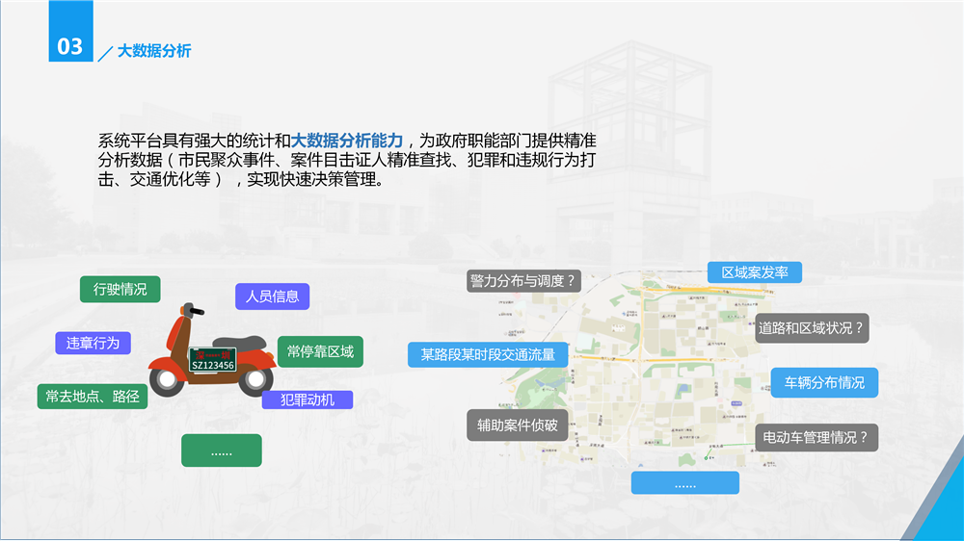The image size is (964, 541).
Task: Select the 违章行为 purple label
Action: [x=93, y=343]
